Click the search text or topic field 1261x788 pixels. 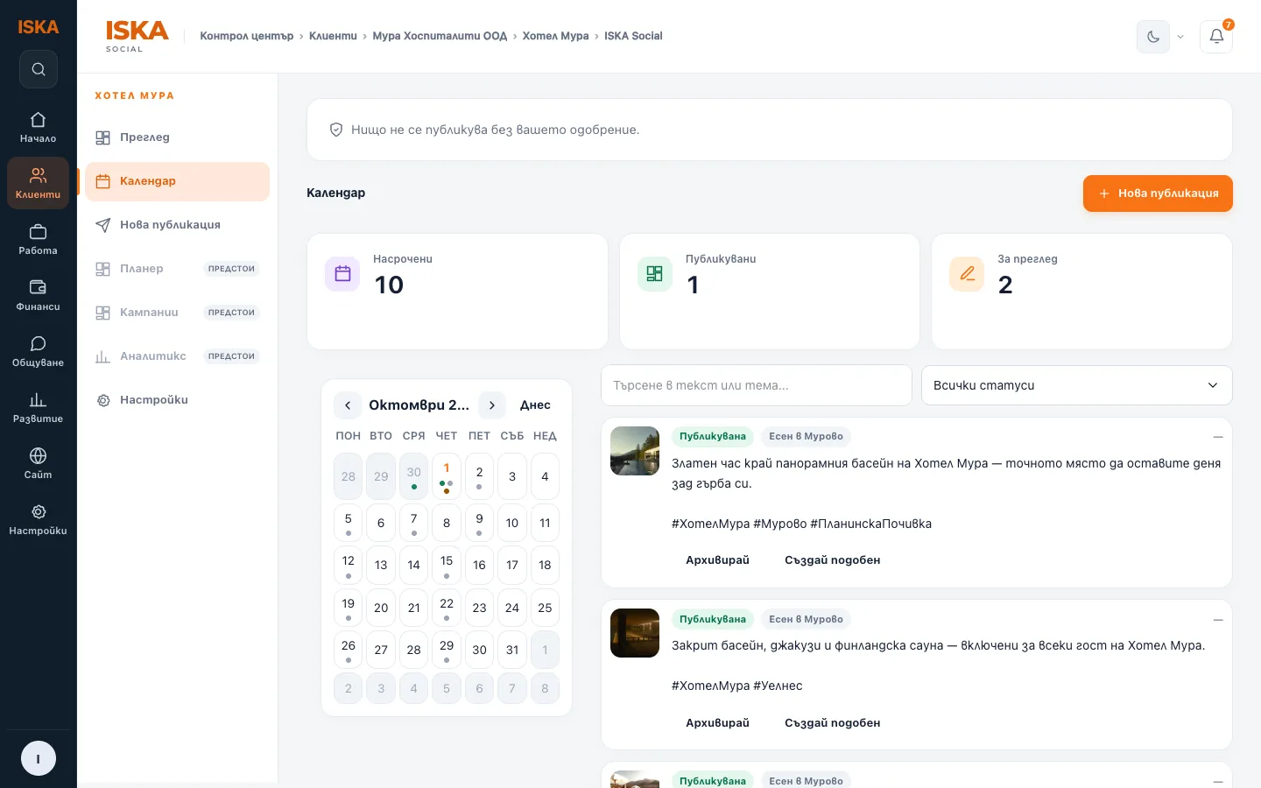click(757, 385)
